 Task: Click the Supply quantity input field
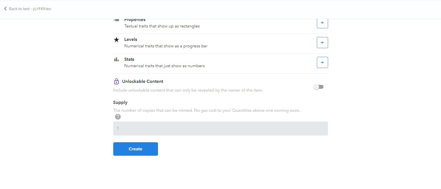pyautogui.click(x=220, y=129)
